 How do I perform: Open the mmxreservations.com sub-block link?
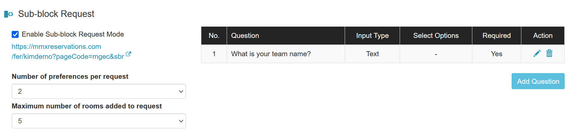pyautogui.click(x=68, y=52)
